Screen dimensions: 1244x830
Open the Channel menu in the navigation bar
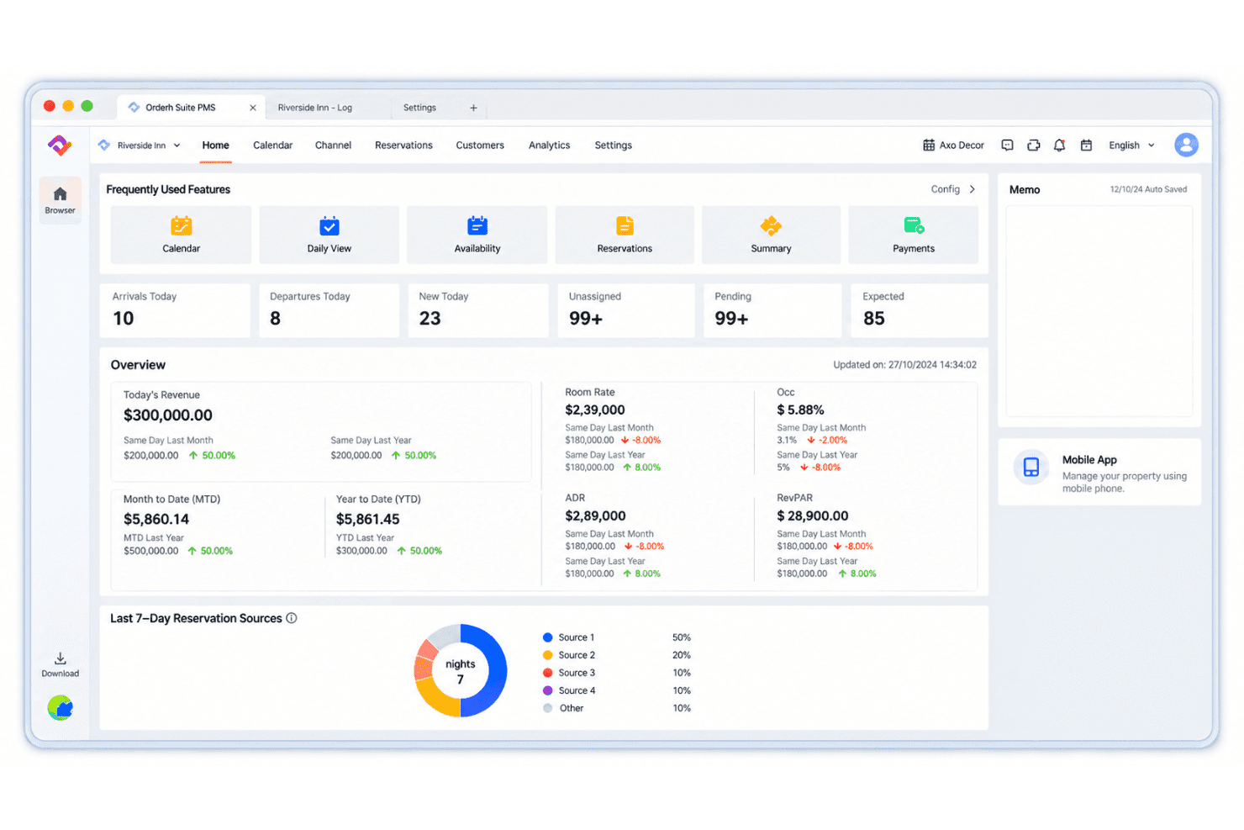coord(333,145)
